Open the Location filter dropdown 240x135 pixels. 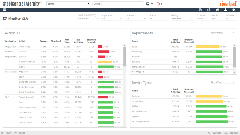pyautogui.click(x=135, y=19)
